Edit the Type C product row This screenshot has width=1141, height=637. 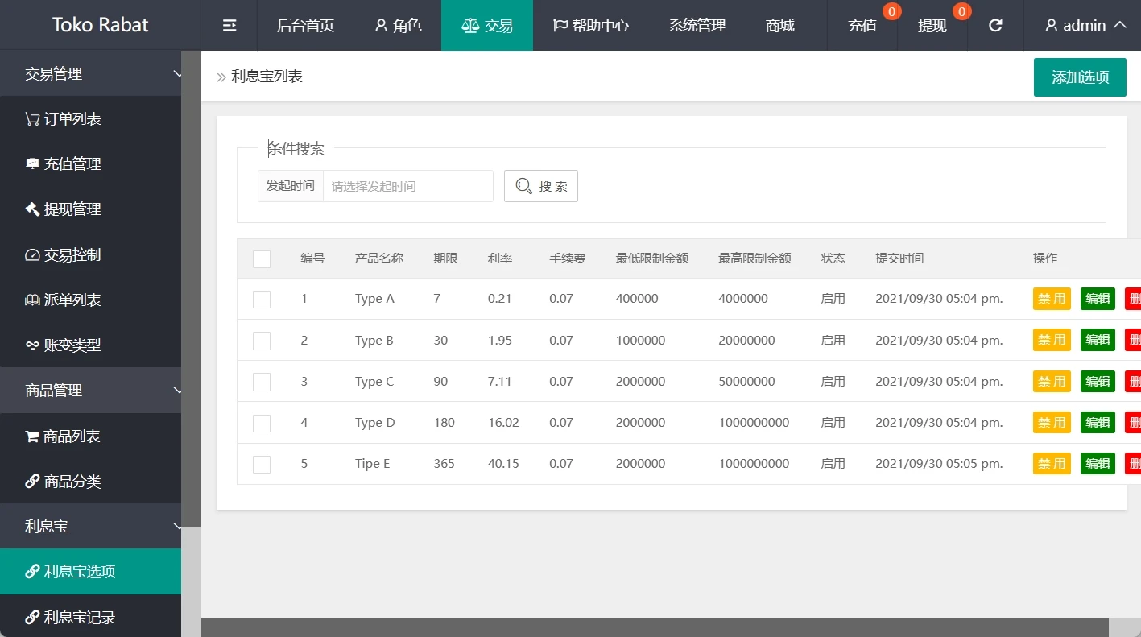pos(1097,381)
